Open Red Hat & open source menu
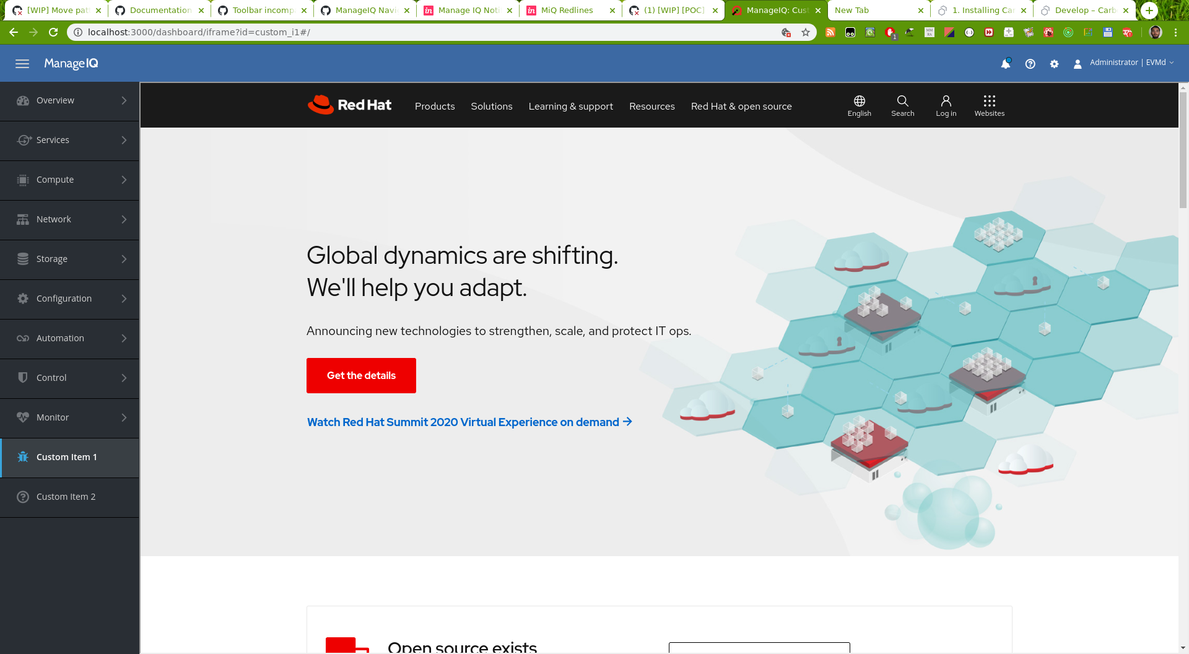Viewport: 1189px width, 654px height. point(741,107)
